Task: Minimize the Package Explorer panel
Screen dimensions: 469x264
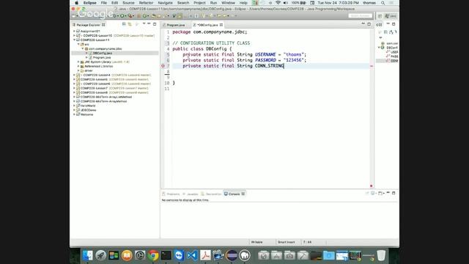Action: [149, 24]
